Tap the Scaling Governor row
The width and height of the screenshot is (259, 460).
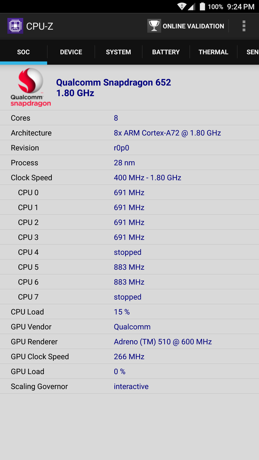[x=129, y=386]
